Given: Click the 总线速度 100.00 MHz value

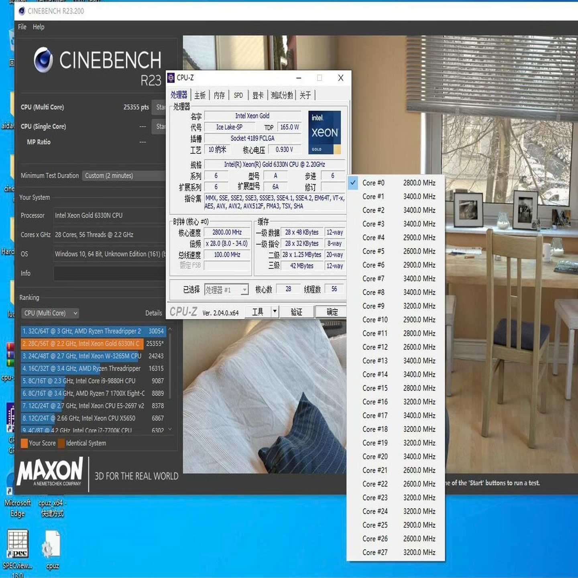Looking at the screenshot, I should point(227,255).
